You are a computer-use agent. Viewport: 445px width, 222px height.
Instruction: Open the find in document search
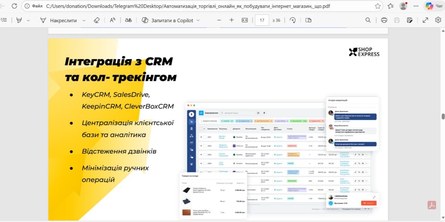coord(368,20)
